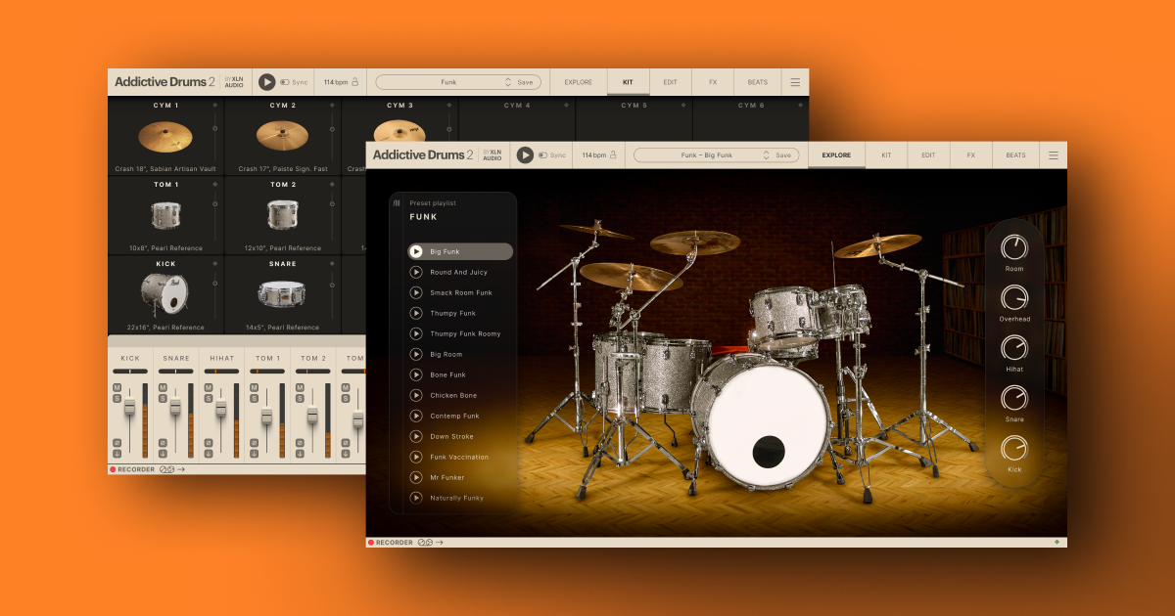Image resolution: width=1175 pixels, height=616 pixels.
Task: Play the Naturally Funky preset
Action: coord(416,498)
